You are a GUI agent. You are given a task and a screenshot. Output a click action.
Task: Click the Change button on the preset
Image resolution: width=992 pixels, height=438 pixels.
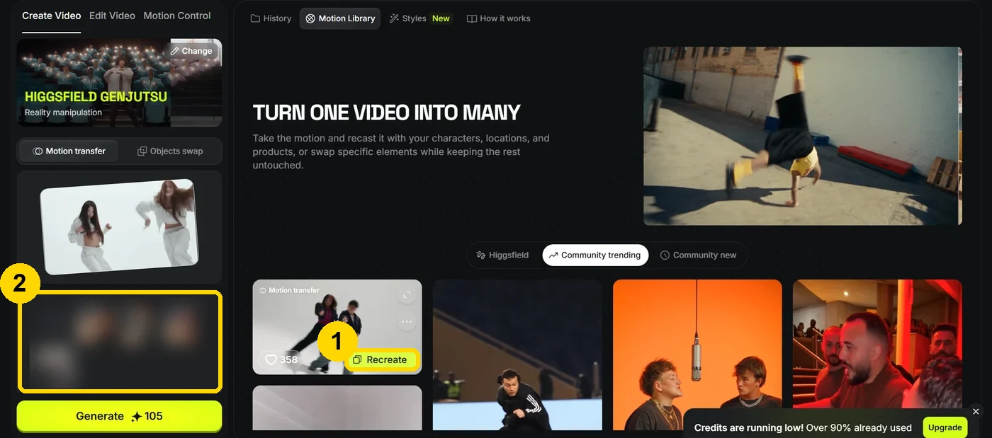191,51
